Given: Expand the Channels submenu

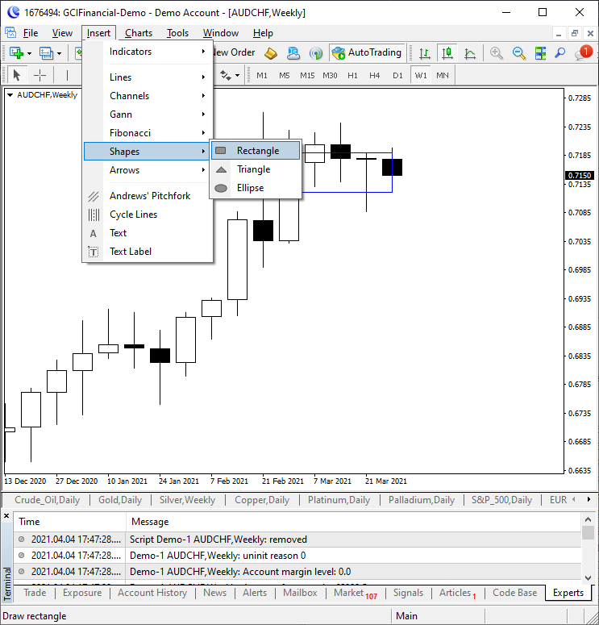Looking at the screenshot, I should point(148,96).
